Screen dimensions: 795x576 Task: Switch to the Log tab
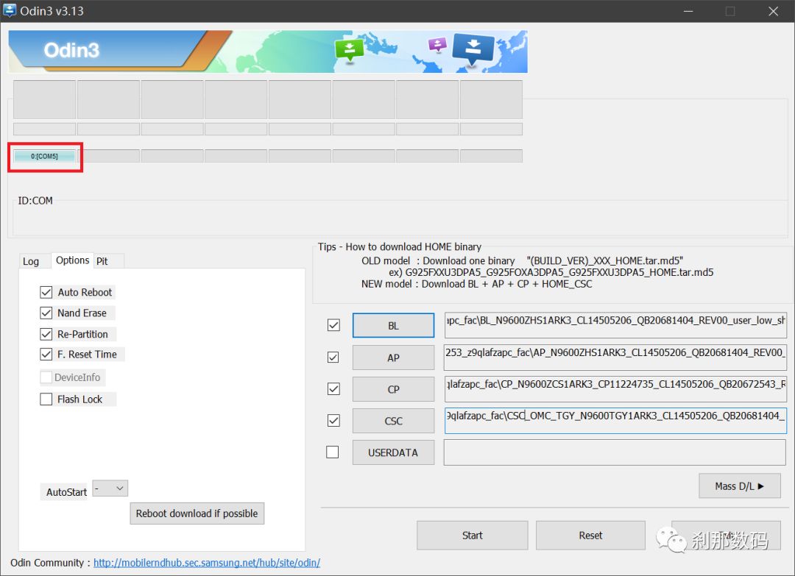(31, 261)
